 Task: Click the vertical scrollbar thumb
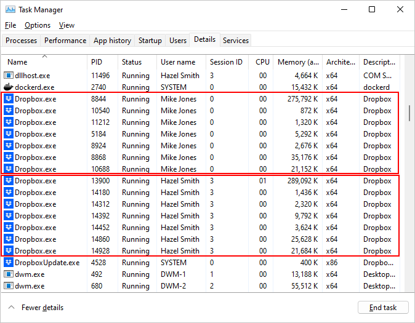coord(409,113)
